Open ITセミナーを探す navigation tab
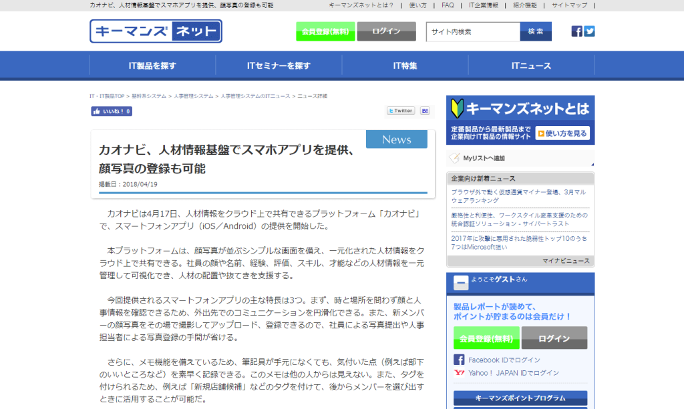 279,66
